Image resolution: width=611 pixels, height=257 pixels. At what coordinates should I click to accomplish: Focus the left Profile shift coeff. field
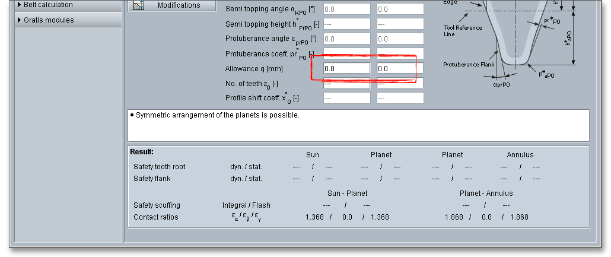346,99
